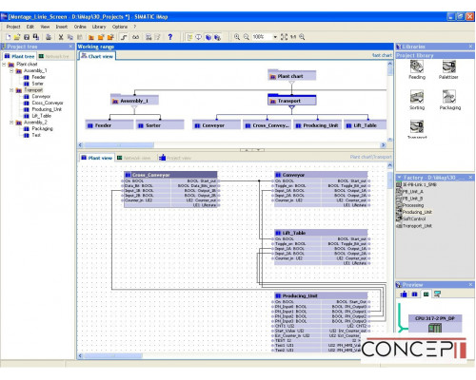
Task: Click the blue question mark Help icon
Action: 170,37
